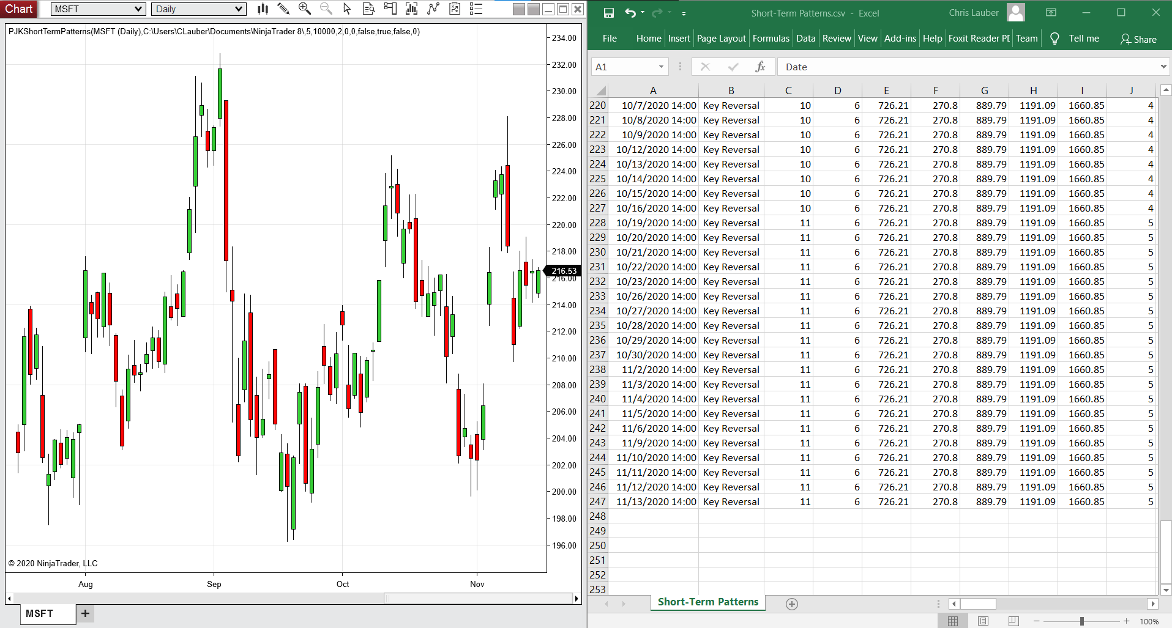Switch to Page Break Preview in status bar
The width and height of the screenshot is (1172, 628).
click(x=1013, y=621)
